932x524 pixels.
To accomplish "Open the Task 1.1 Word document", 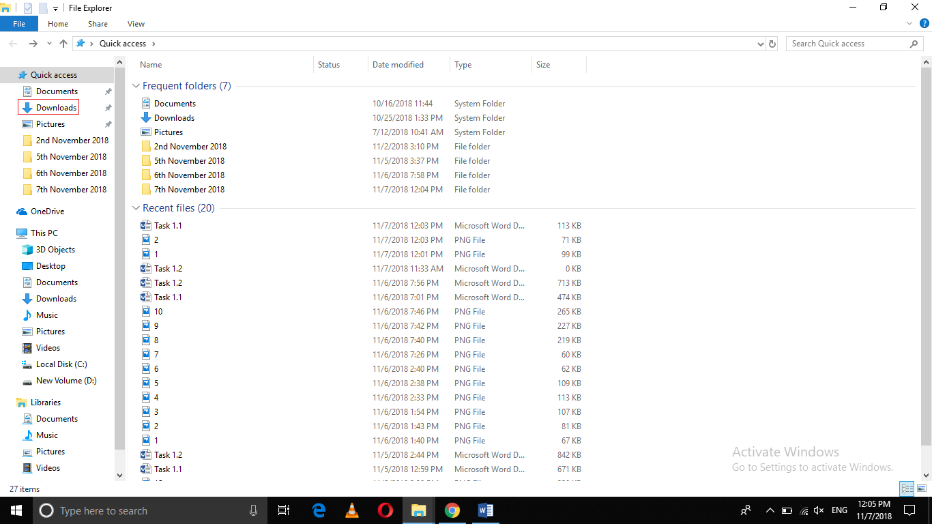I will pos(166,225).
